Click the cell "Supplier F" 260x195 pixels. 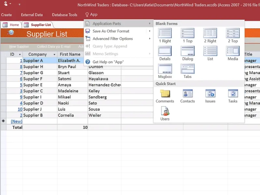coord(40,79)
